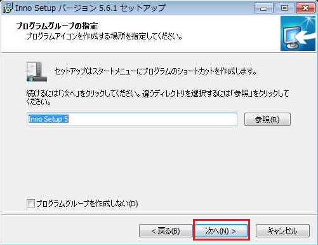Click the heading プログラムグループの指定

click(57, 26)
